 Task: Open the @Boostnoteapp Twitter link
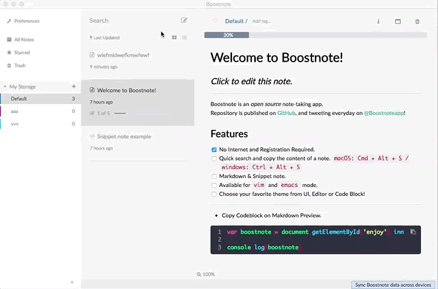pos(384,113)
